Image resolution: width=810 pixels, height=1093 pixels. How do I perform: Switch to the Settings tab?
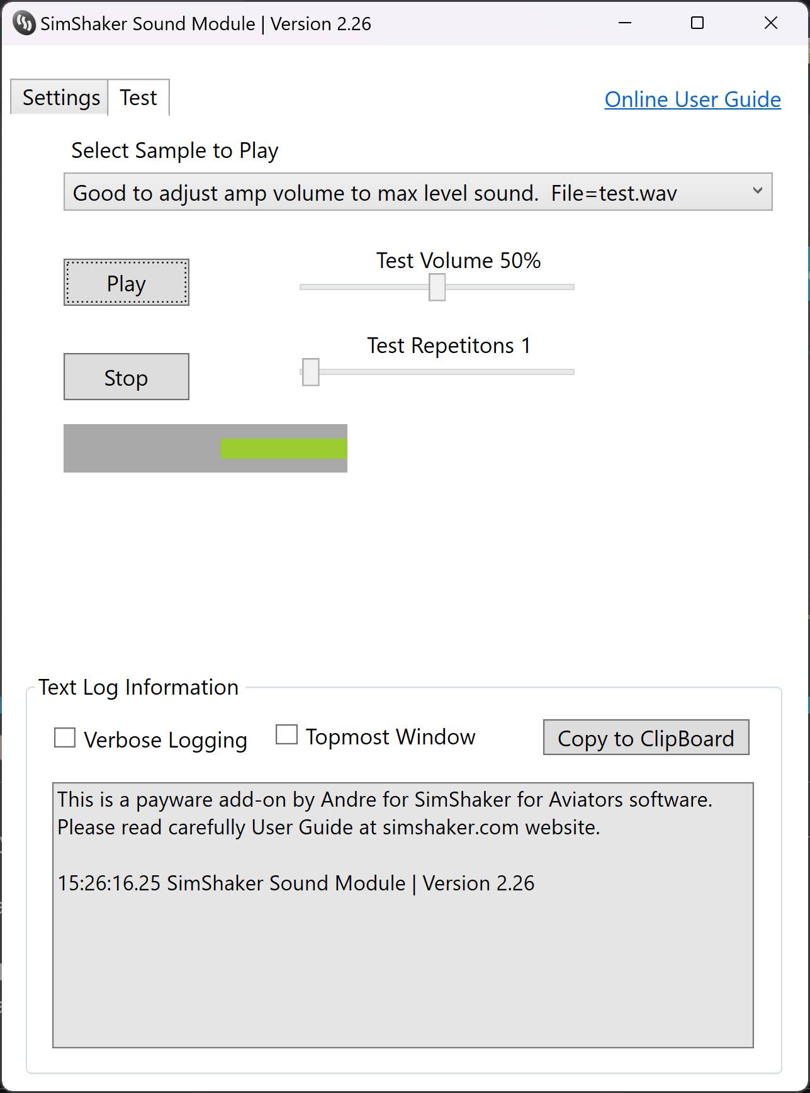(x=60, y=98)
